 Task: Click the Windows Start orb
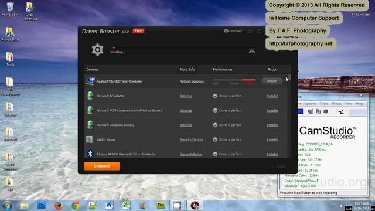[7, 206]
